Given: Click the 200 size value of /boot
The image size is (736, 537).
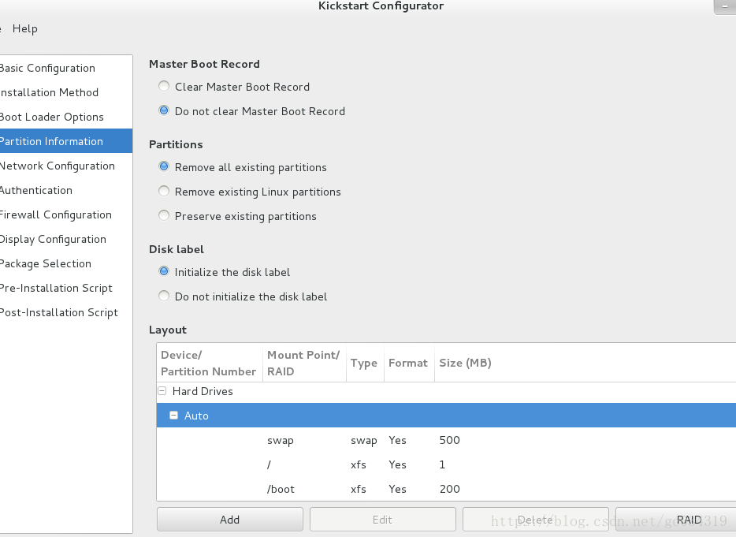Looking at the screenshot, I should click(450, 489).
